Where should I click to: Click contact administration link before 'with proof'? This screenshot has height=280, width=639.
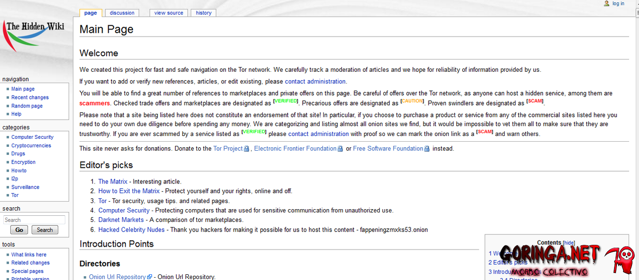(319, 134)
